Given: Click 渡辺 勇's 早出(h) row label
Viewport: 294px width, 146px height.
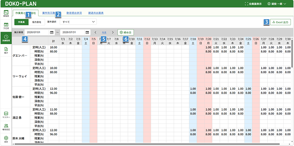Looking at the screenshot, I should (x=39, y=126).
